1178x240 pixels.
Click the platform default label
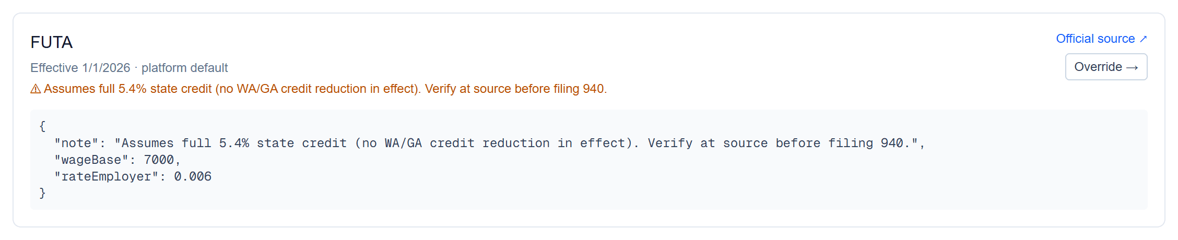click(x=185, y=68)
